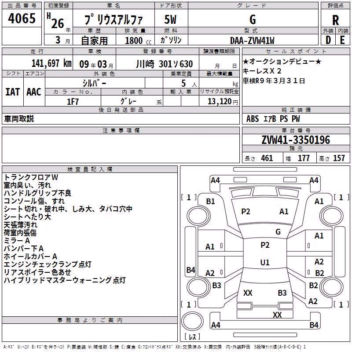Select the G windshield chip mark on diagram
The width and height of the screenshot is (352, 352).
click(278, 232)
